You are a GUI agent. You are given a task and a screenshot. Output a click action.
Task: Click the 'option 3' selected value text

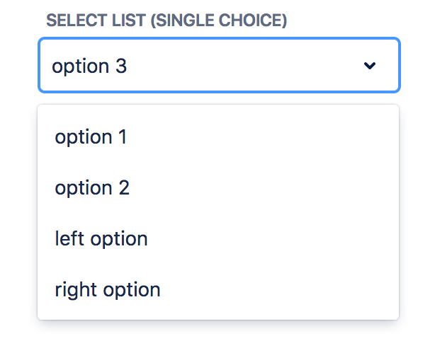point(89,66)
